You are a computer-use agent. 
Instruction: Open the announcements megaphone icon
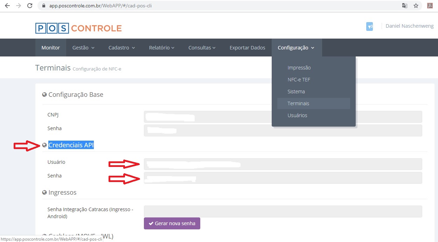click(x=369, y=26)
